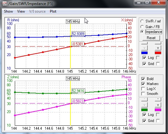Click the down arrow above red swatch
168x134 pixels.
click(158, 48)
